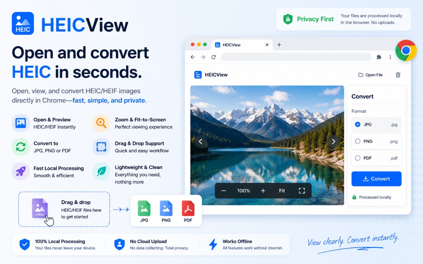Click the Privacy First shield lock icon
The image size is (423, 264).
[x=288, y=19]
